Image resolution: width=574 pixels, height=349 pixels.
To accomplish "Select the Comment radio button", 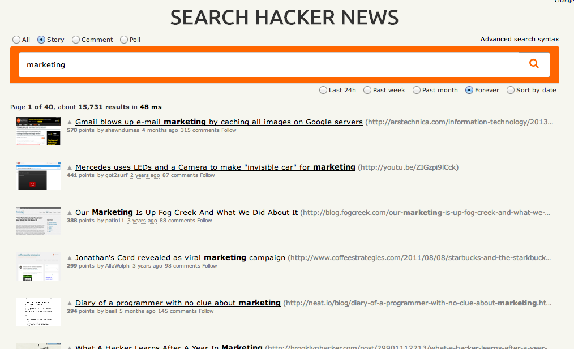I will (76, 40).
